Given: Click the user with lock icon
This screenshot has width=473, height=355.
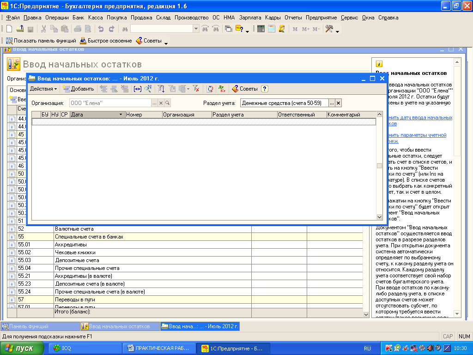Looking at the screenshot, I should point(282,29).
